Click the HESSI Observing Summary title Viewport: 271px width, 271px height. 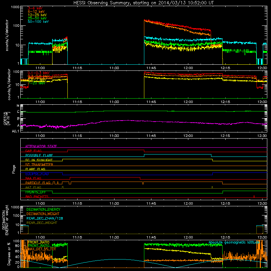click(x=143, y=3)
